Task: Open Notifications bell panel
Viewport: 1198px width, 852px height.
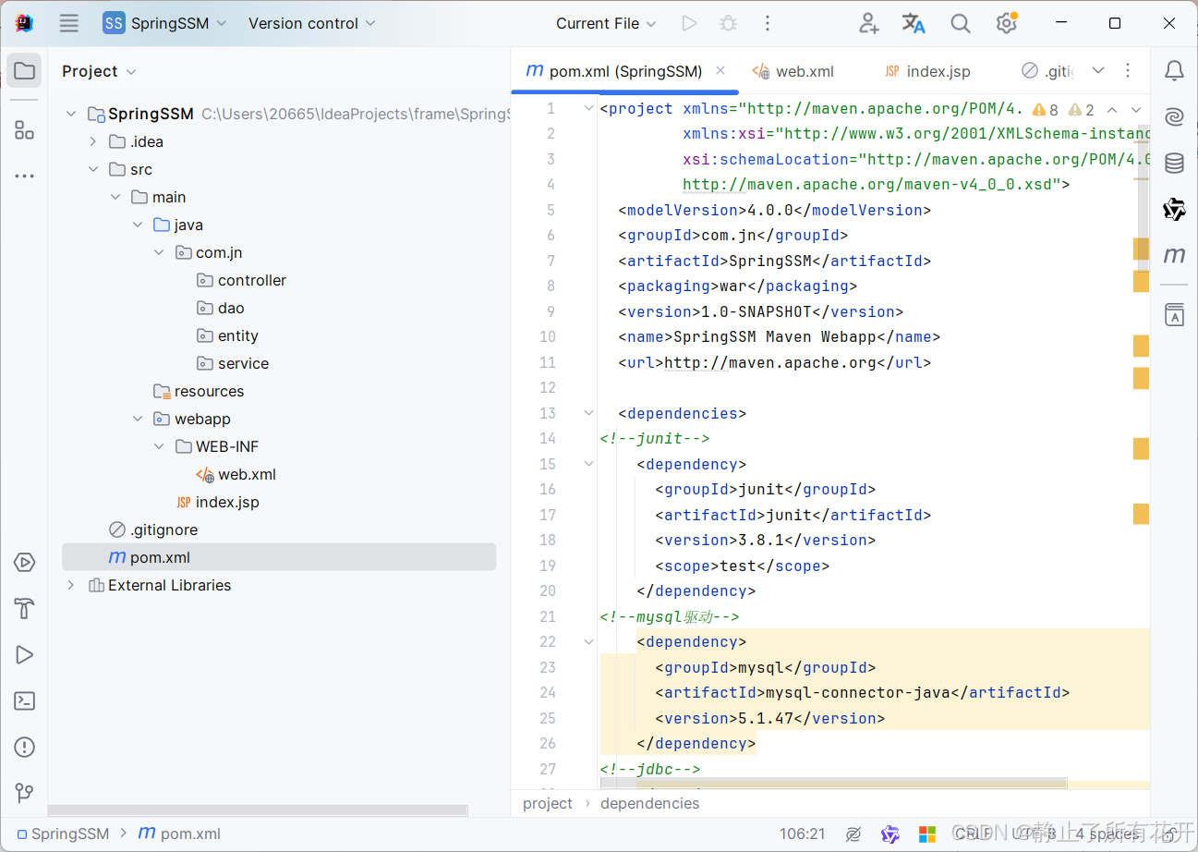Action: 1174,71
